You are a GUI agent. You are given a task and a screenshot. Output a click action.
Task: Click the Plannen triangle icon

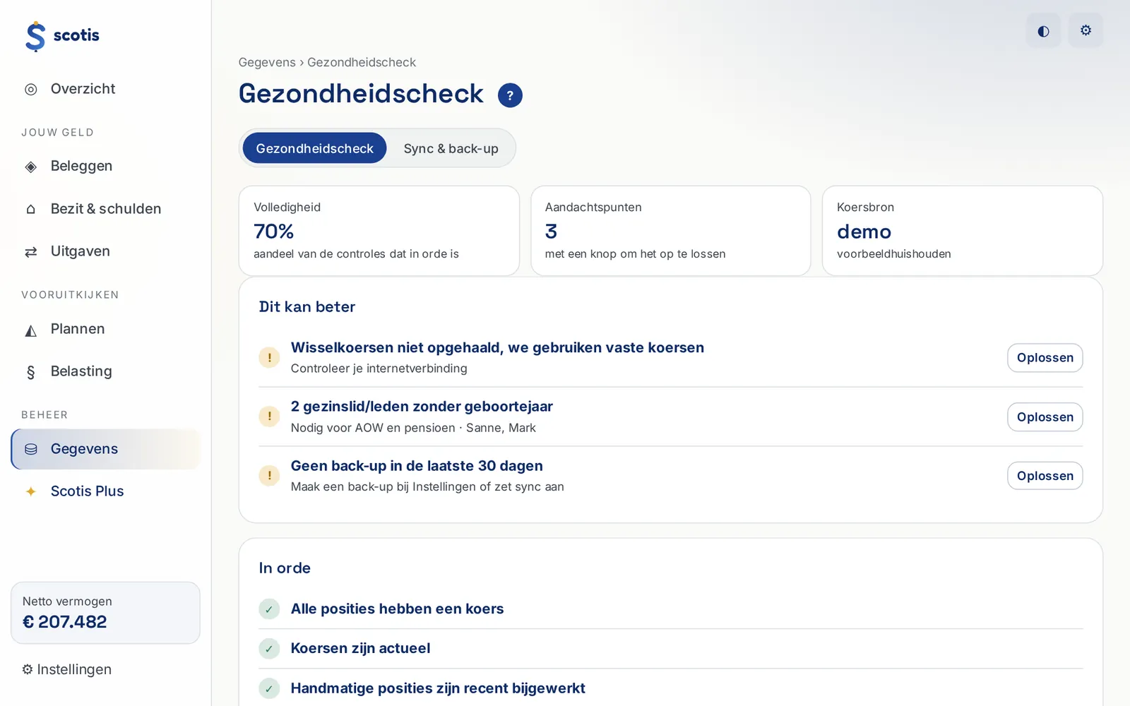click(31, 330)
